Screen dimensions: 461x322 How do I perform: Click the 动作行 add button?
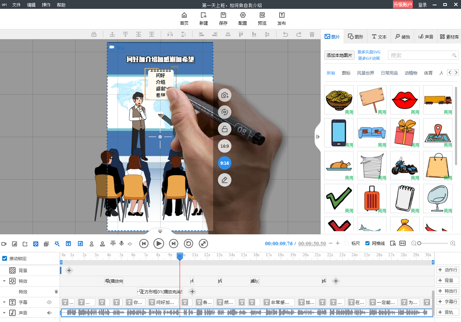tap(448, 270)
